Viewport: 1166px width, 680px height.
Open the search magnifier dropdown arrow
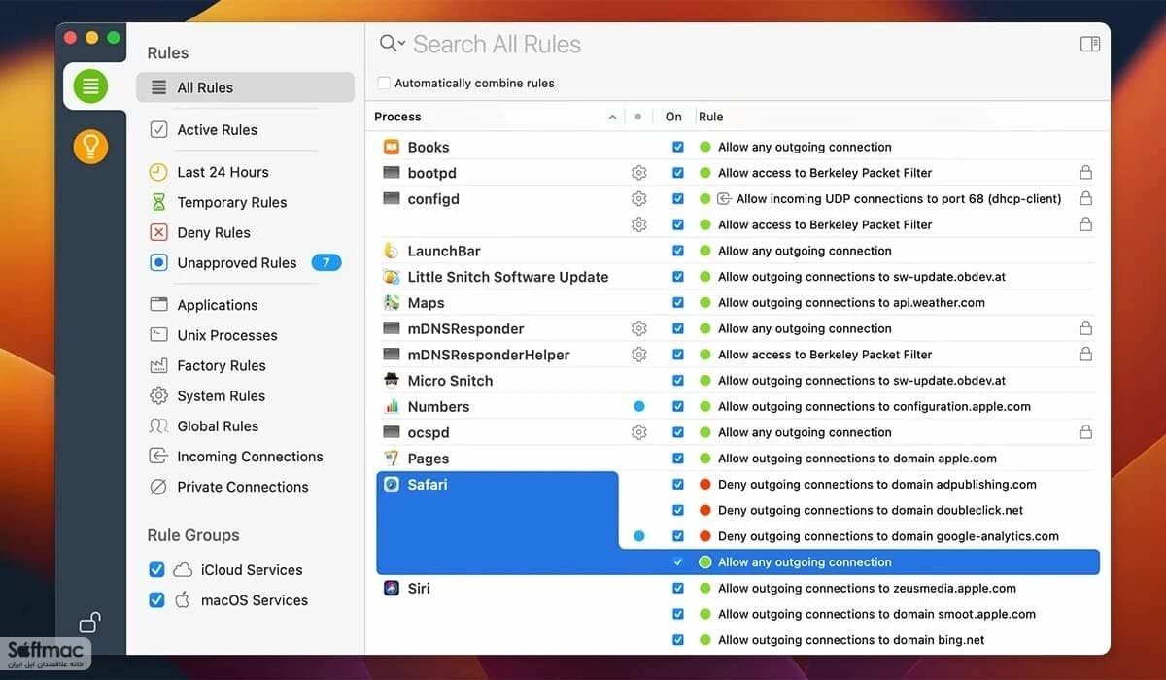coord(402,44)
